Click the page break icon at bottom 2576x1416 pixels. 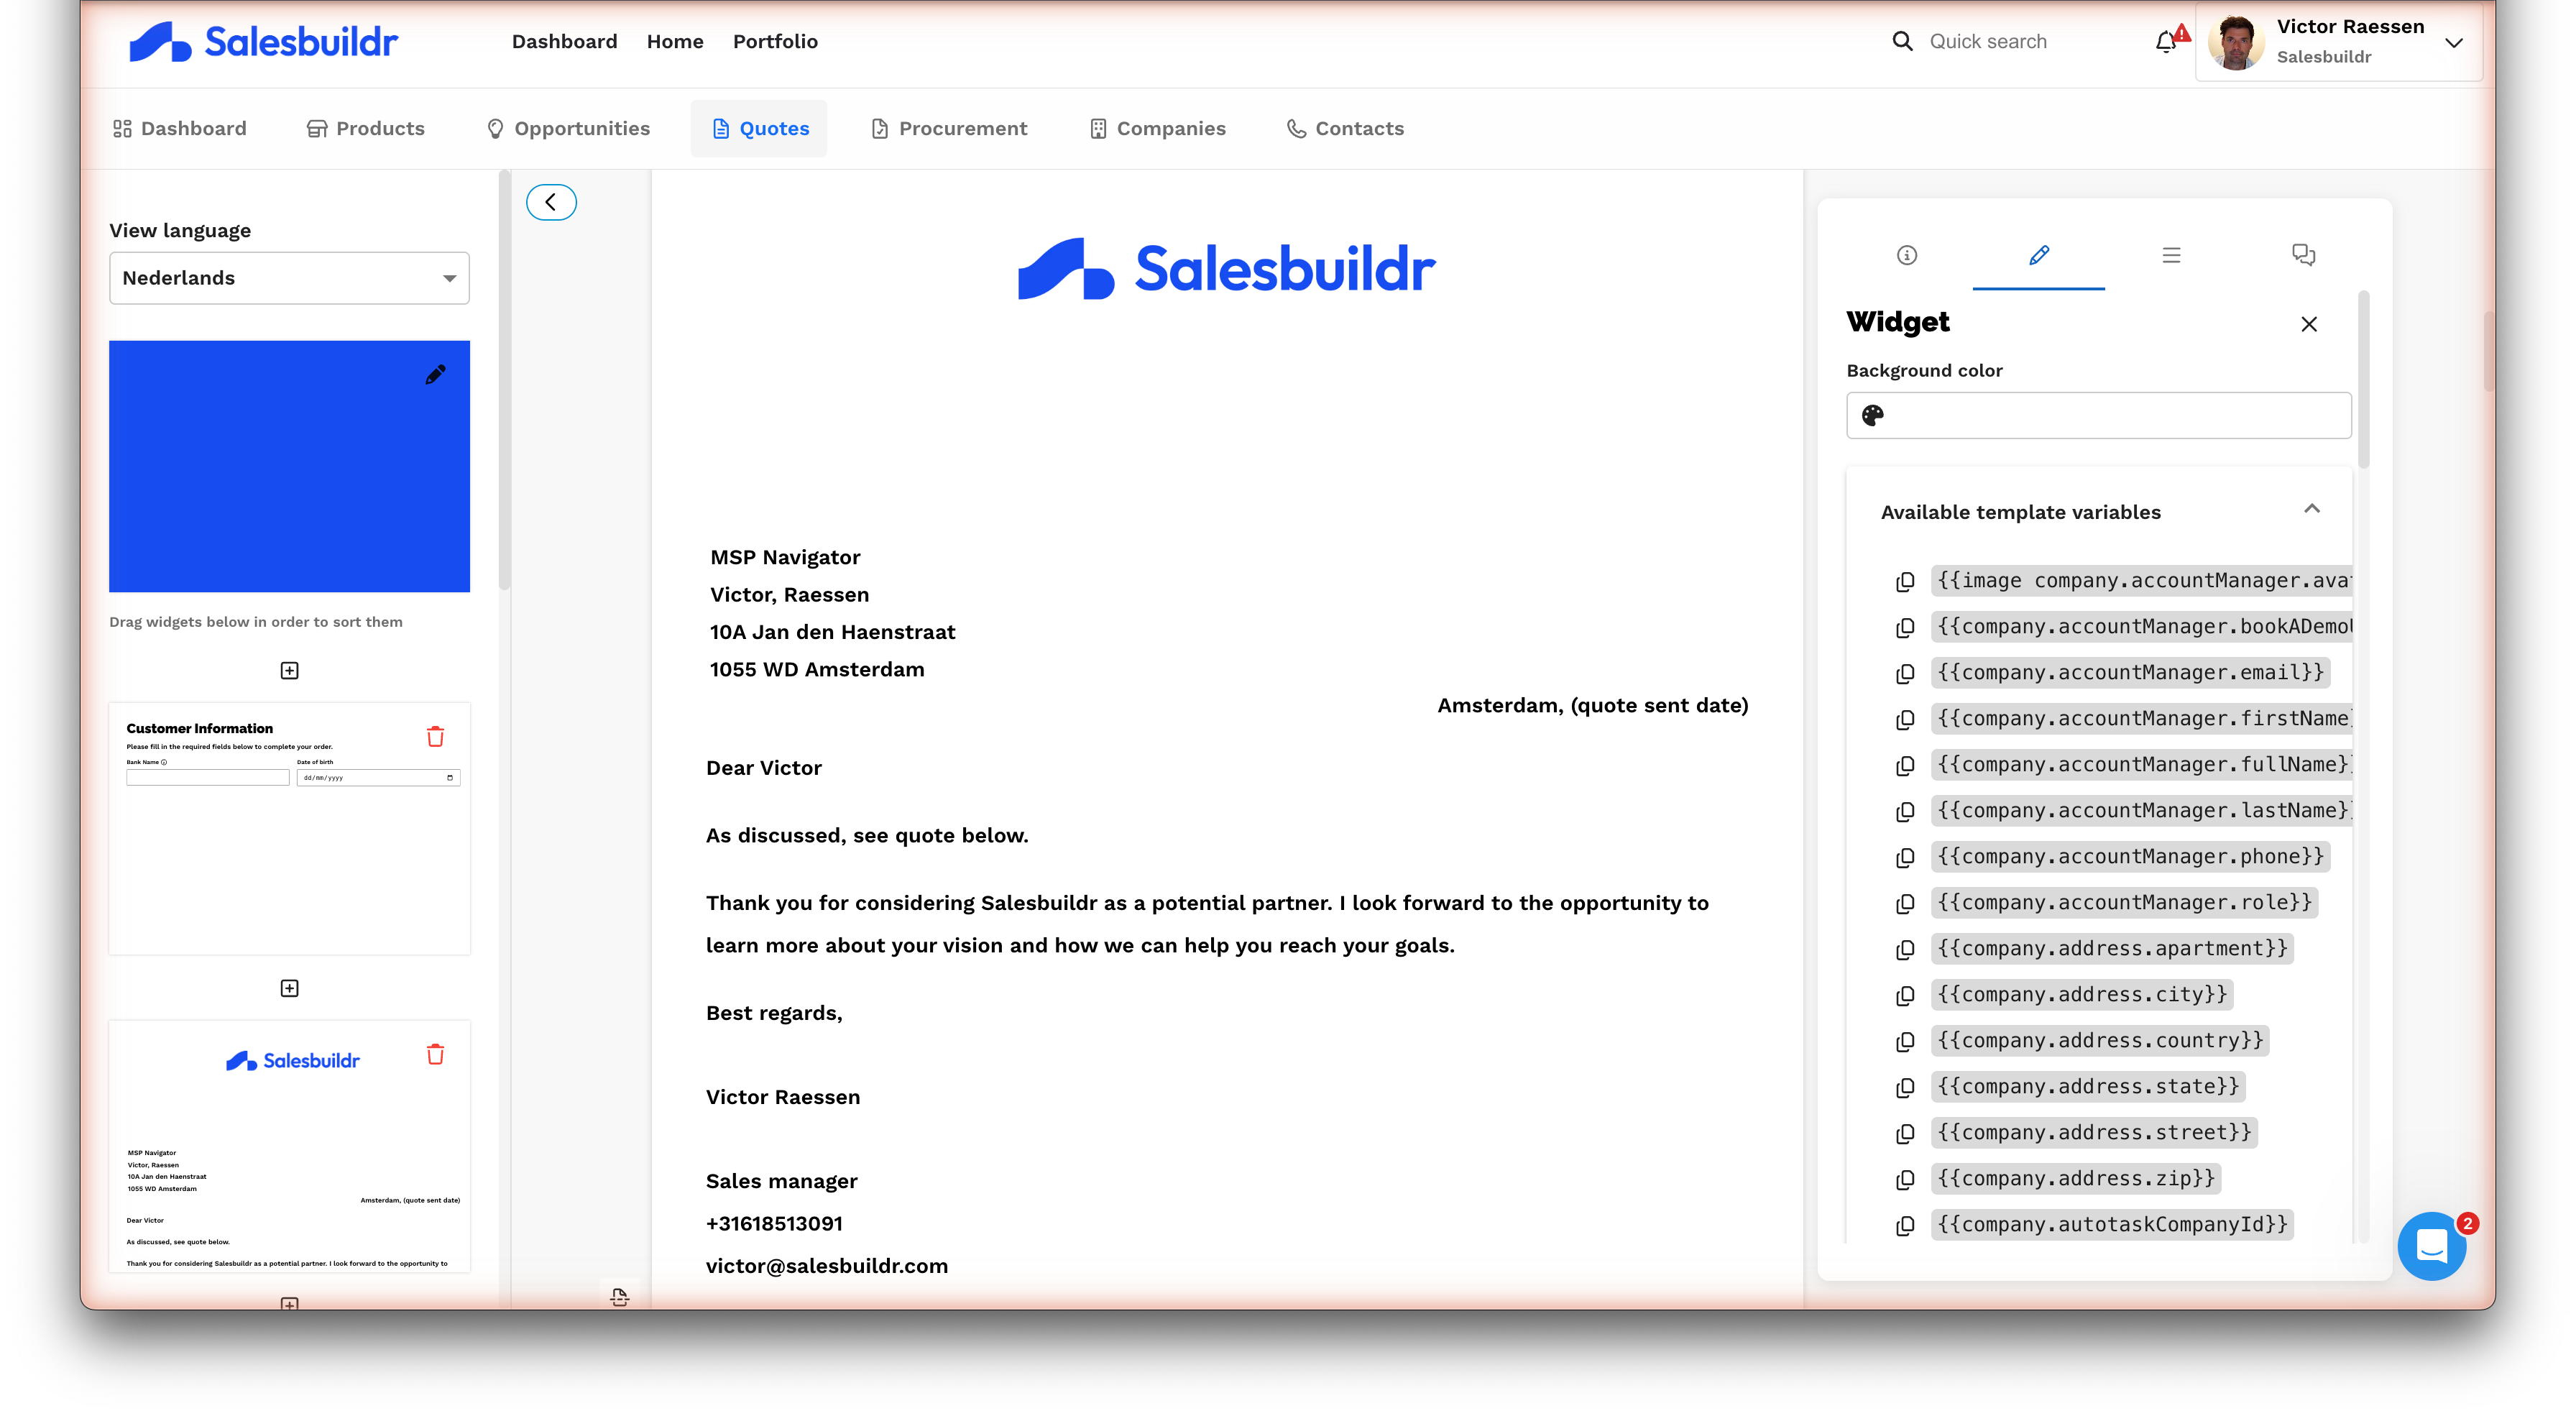click(x=619, y=1297)
